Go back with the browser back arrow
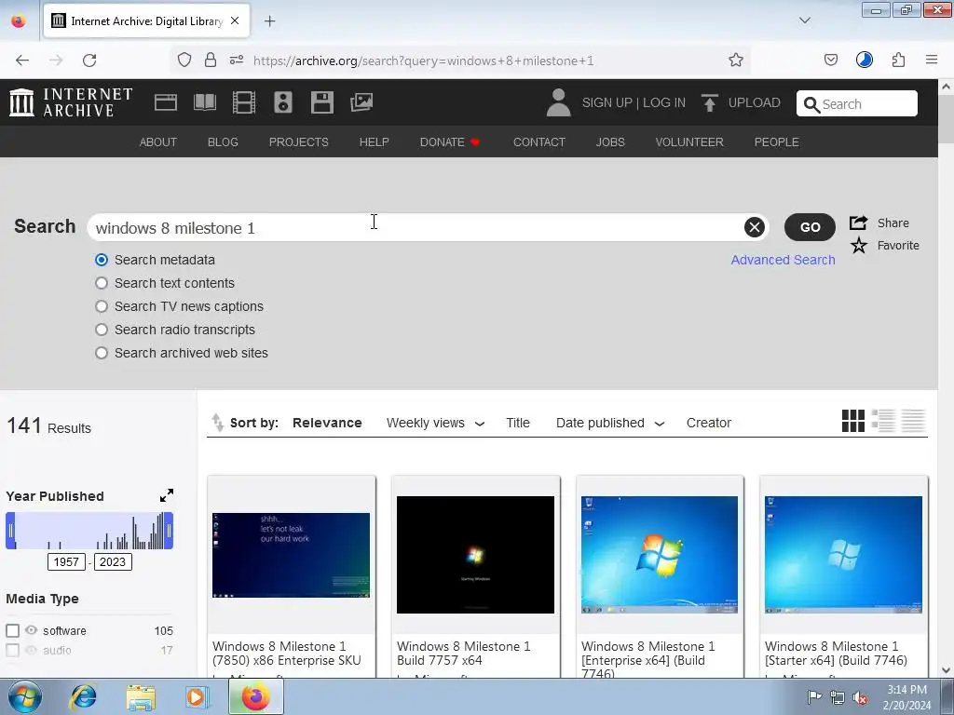Image resolution: width=954 pixels, height=715 pixels. point(22,61)
